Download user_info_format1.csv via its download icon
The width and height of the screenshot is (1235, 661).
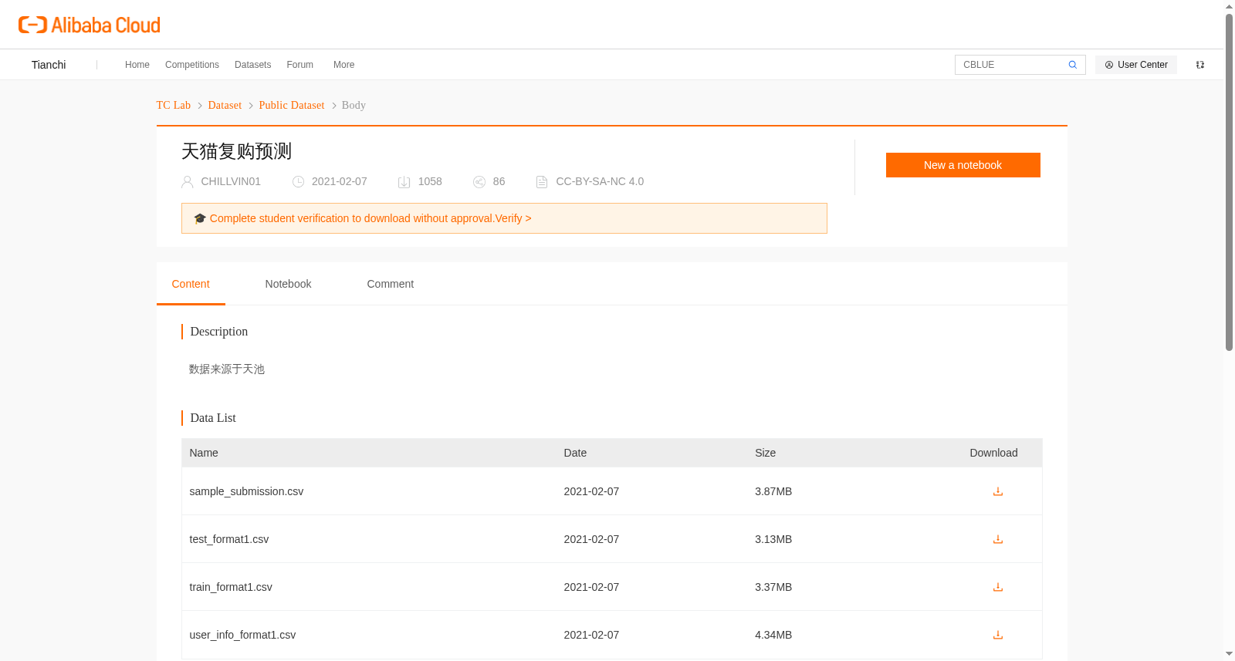pos(998,635)
